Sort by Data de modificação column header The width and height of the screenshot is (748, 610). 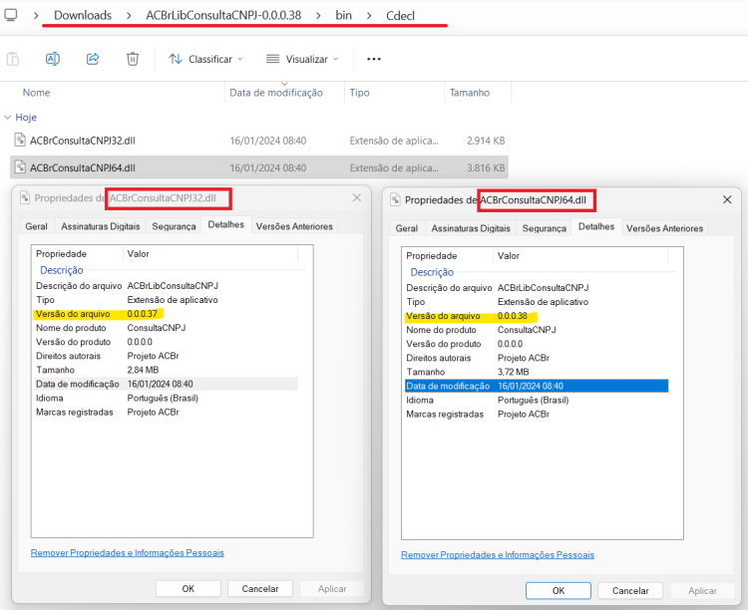point(276,93)
